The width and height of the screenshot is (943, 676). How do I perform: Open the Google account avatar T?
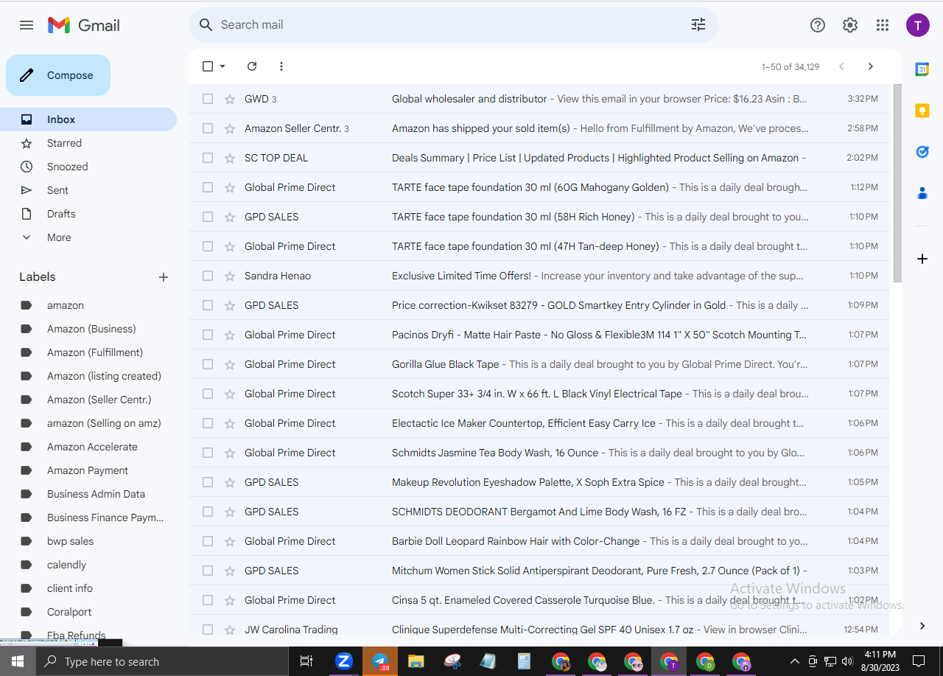pyautogui.click(x=918, y=25)
